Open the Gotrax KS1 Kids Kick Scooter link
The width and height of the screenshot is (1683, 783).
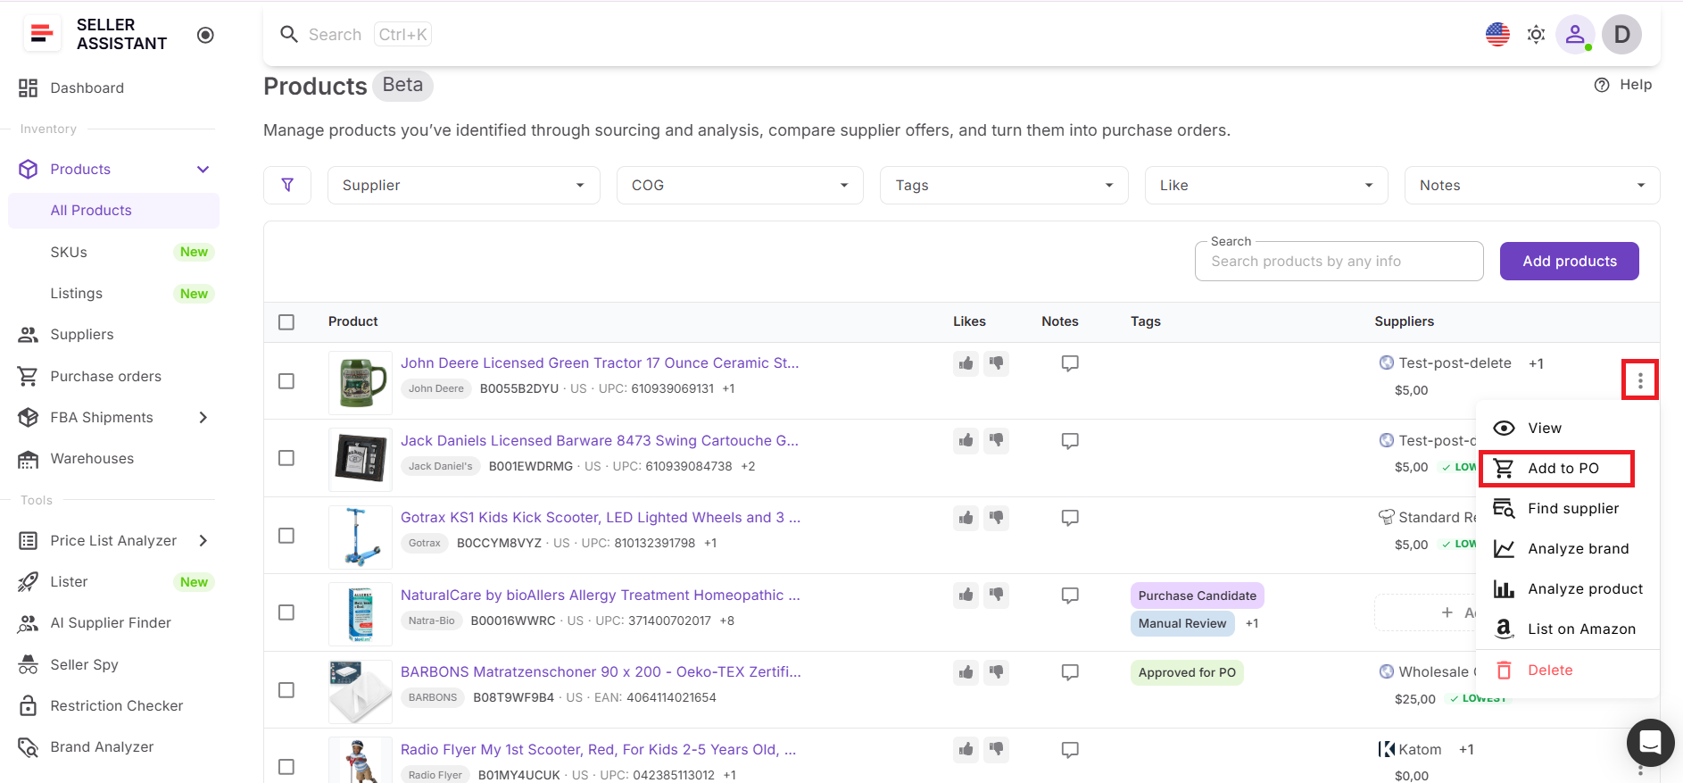(601, 518)
